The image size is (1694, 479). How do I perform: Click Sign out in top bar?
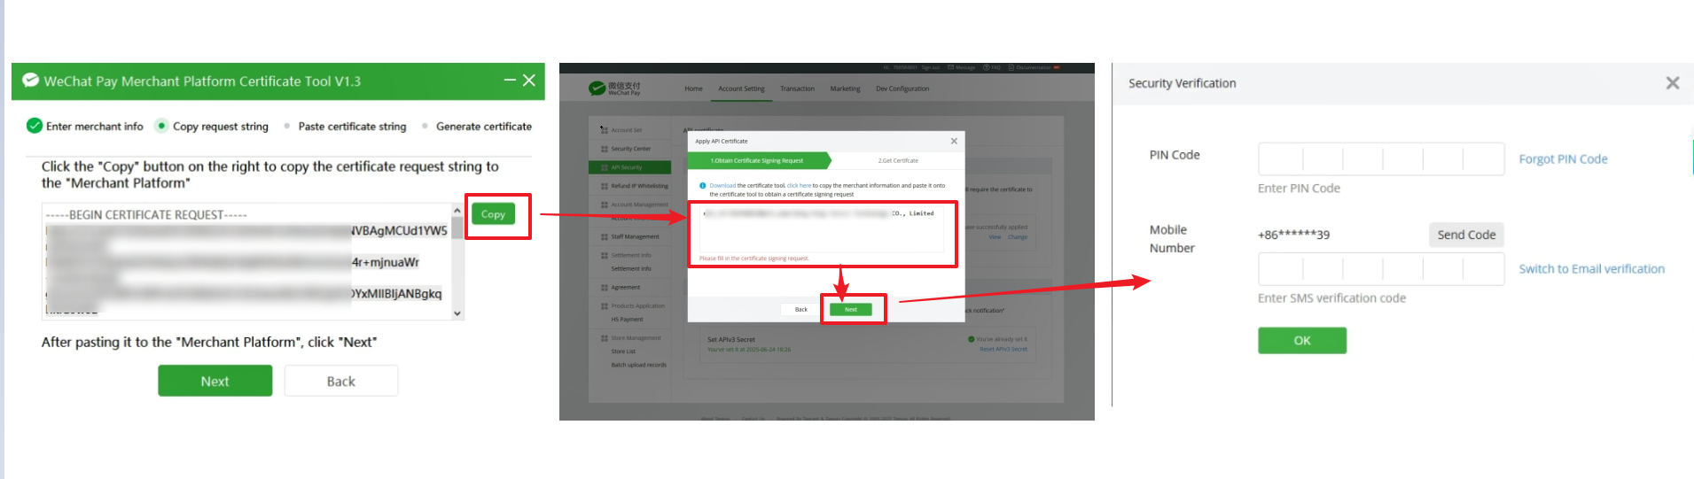click(931, 67)
